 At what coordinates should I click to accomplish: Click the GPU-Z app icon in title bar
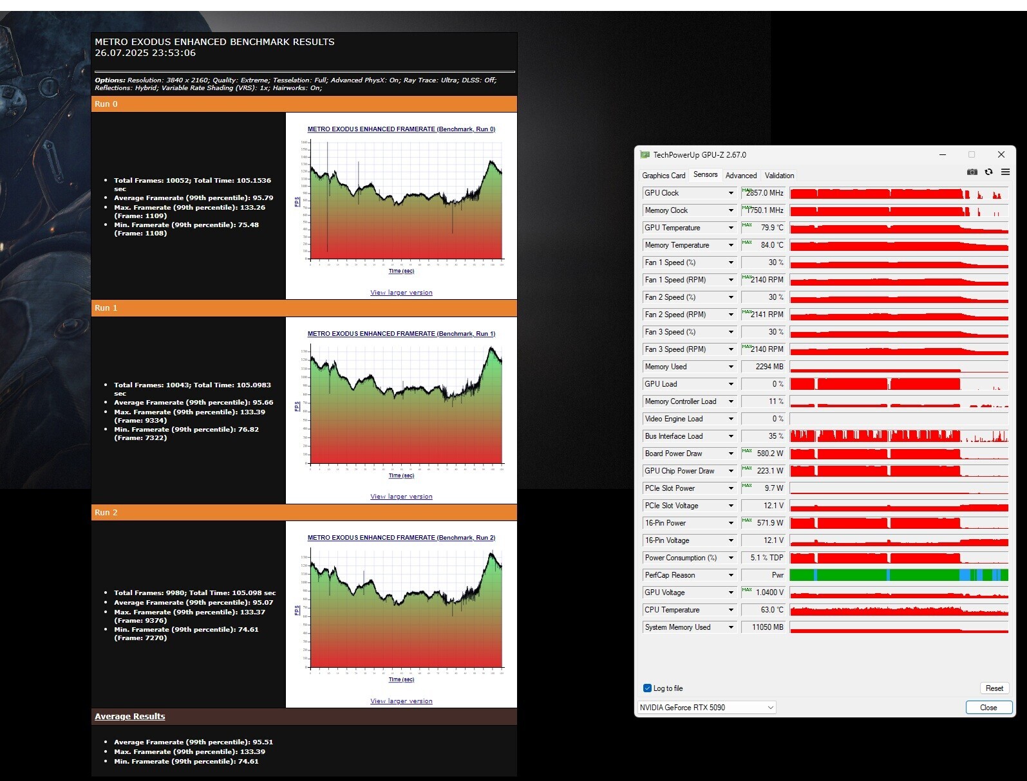(x=645, y=155)
